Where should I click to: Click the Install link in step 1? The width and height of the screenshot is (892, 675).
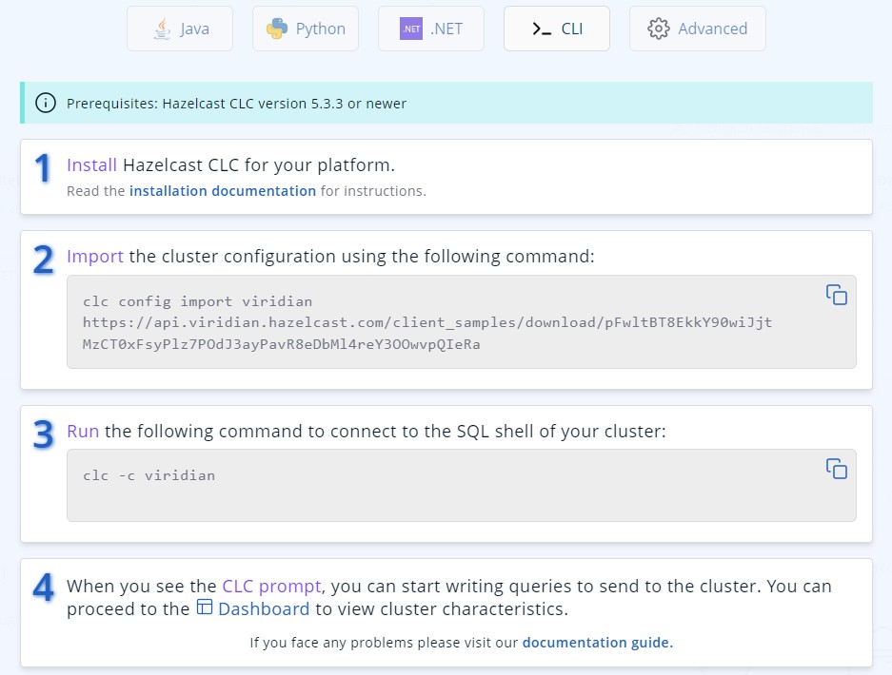(91, 164)
